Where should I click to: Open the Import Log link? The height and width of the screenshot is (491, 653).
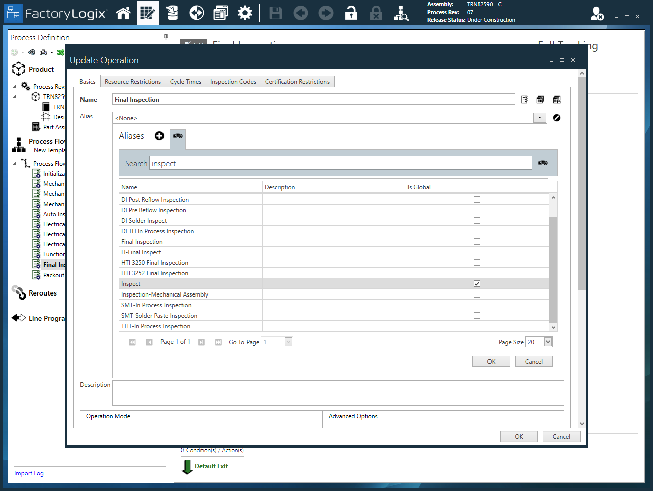[29, 473]
